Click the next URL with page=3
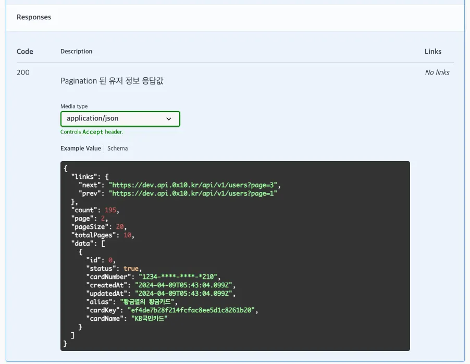470x364 pixels. pyautogui.click(x=193, y=185)
